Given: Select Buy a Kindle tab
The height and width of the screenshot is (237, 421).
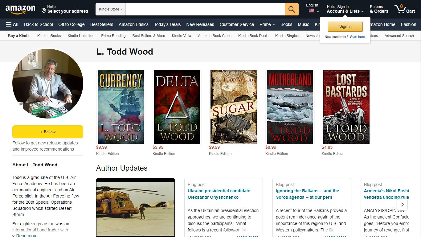Looking at the screenshot, I should [x=19, y=36].
